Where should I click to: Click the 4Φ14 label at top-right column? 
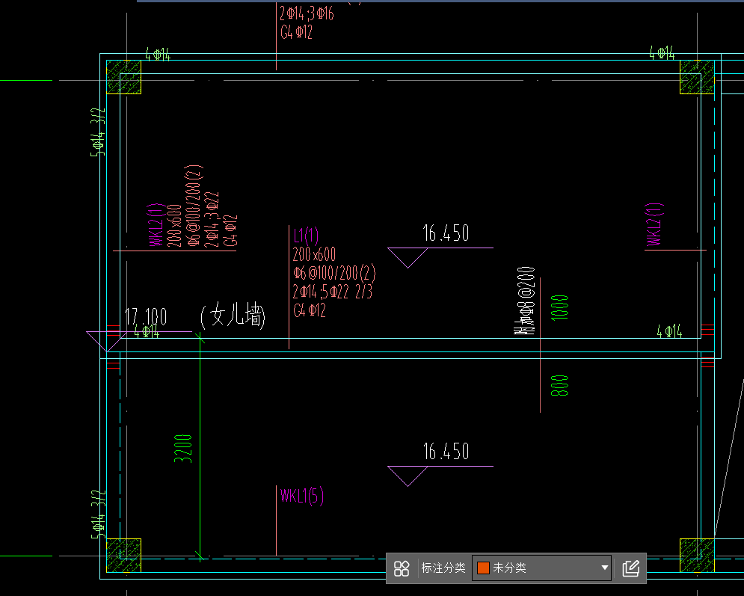coord(662,52)
